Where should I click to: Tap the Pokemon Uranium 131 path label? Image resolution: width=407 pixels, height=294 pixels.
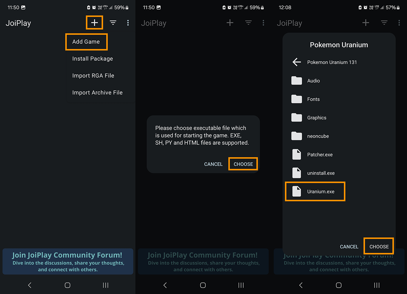[332, 62]
